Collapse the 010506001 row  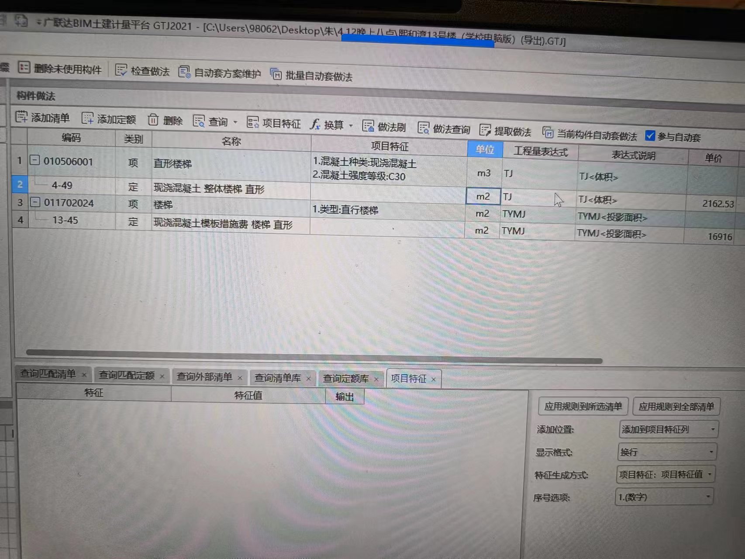click(34, 160)
